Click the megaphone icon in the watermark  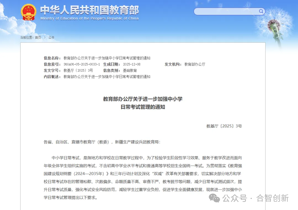[x=214, y=198]
